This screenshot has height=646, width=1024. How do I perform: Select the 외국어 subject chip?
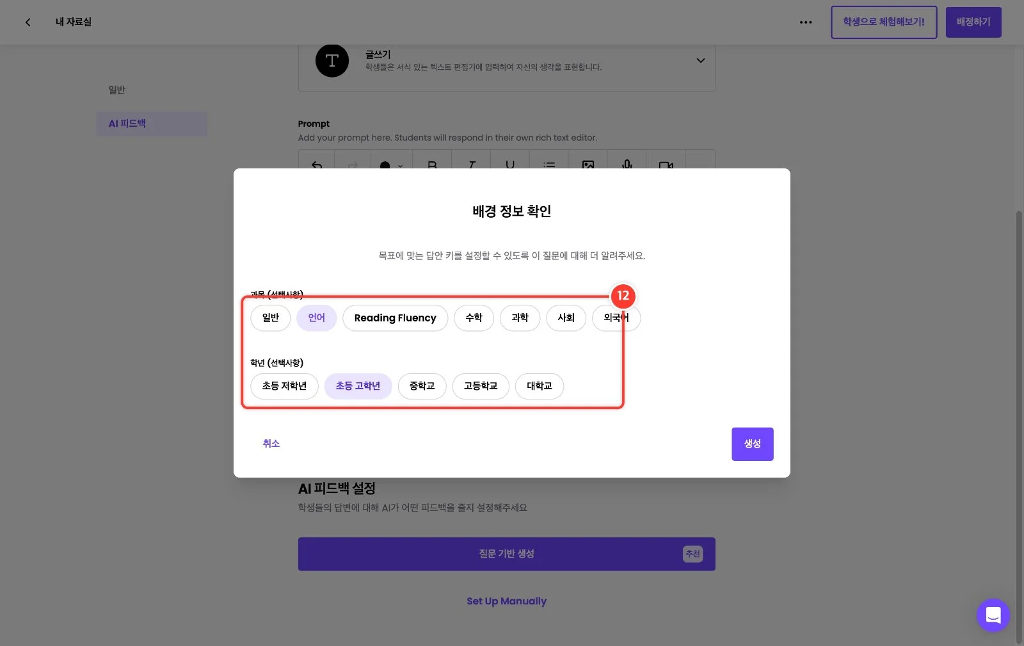[x=616, y=318]
